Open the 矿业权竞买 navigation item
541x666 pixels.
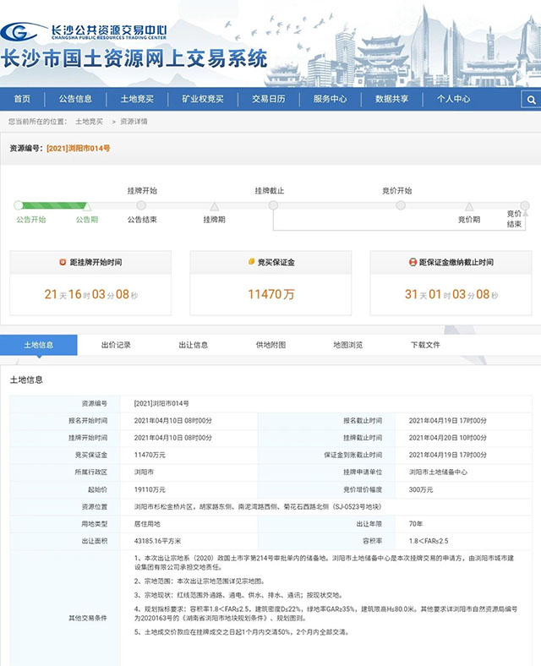tap(203, 99)
